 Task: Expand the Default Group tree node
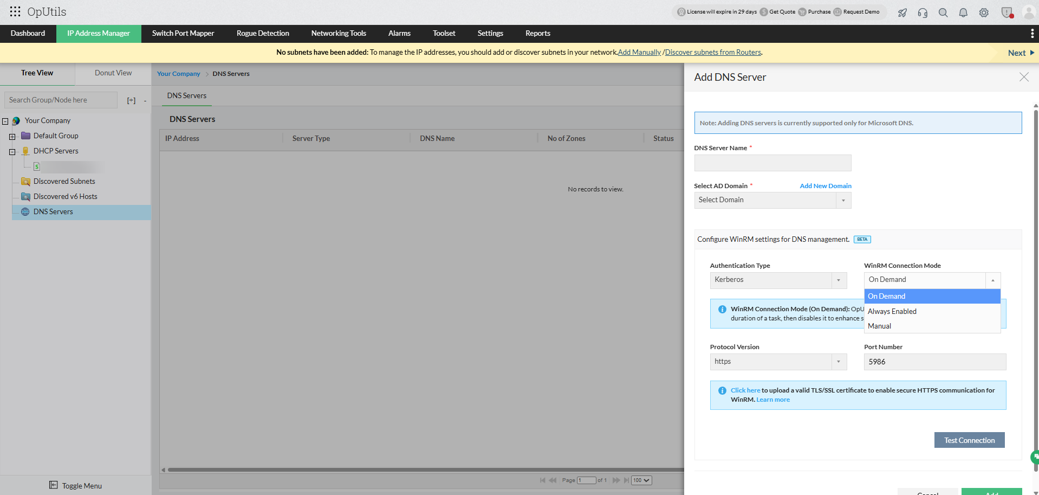pyautogui.click(x=12, y=137)
